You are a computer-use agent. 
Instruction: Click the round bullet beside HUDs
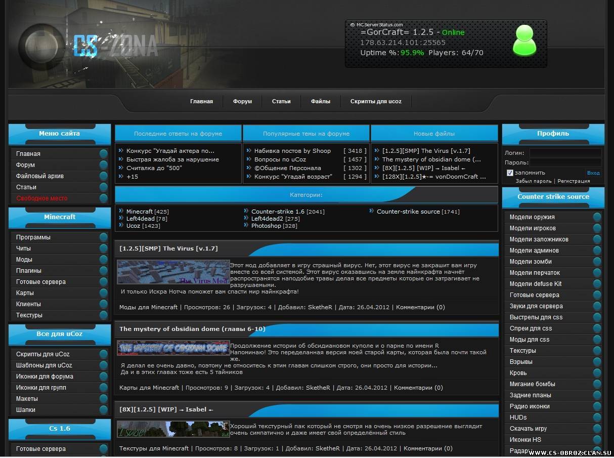pyautogui.click(x=597, y=418)
